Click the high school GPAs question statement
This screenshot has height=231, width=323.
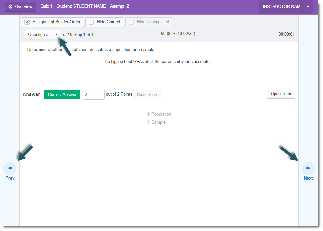(x=157, y=62)
